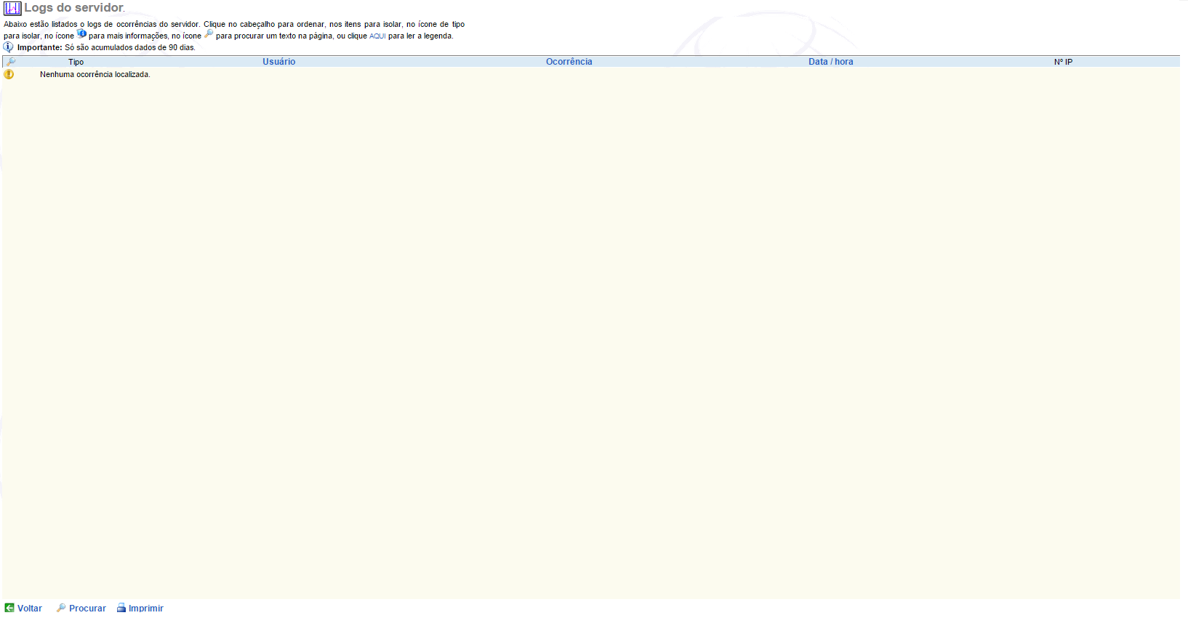
Task: Sort logs by the Usuário header
Action: [278, 62]
